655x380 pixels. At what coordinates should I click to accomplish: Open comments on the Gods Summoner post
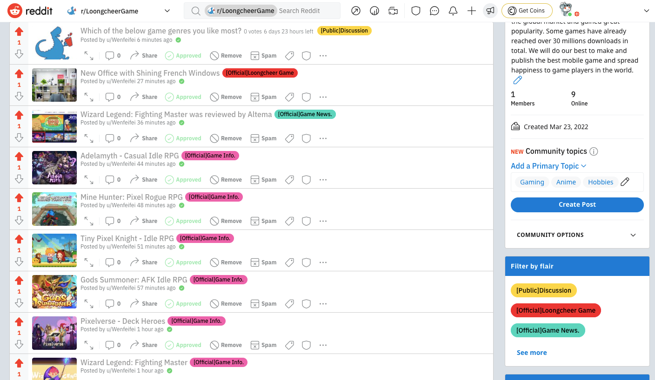click(113, 304)
